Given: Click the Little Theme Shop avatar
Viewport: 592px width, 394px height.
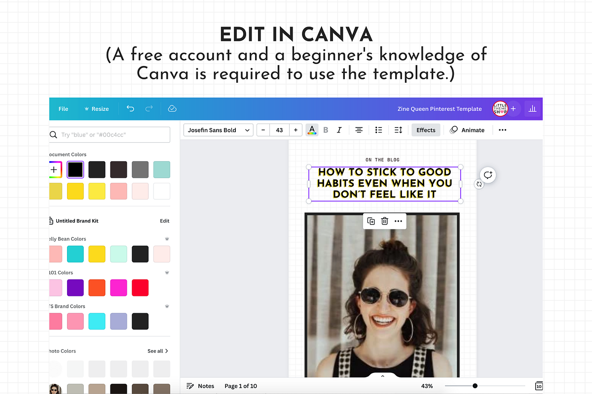Looking at the screenshot, I should (500, 109).
